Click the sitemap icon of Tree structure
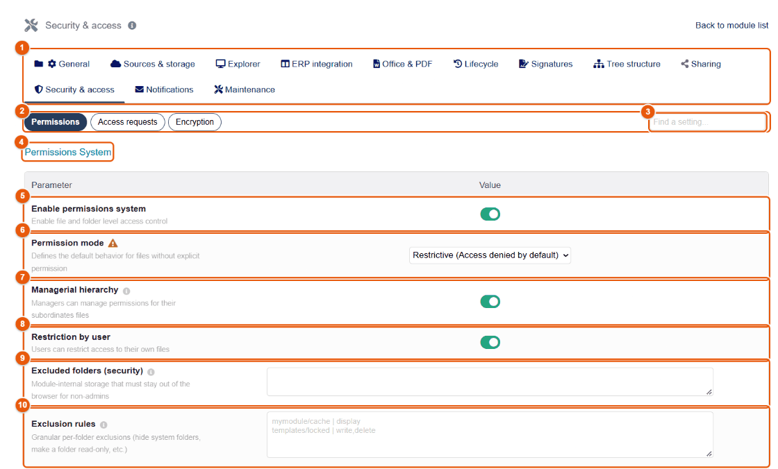This screenshot has width=778, height=469. point(599,64)
